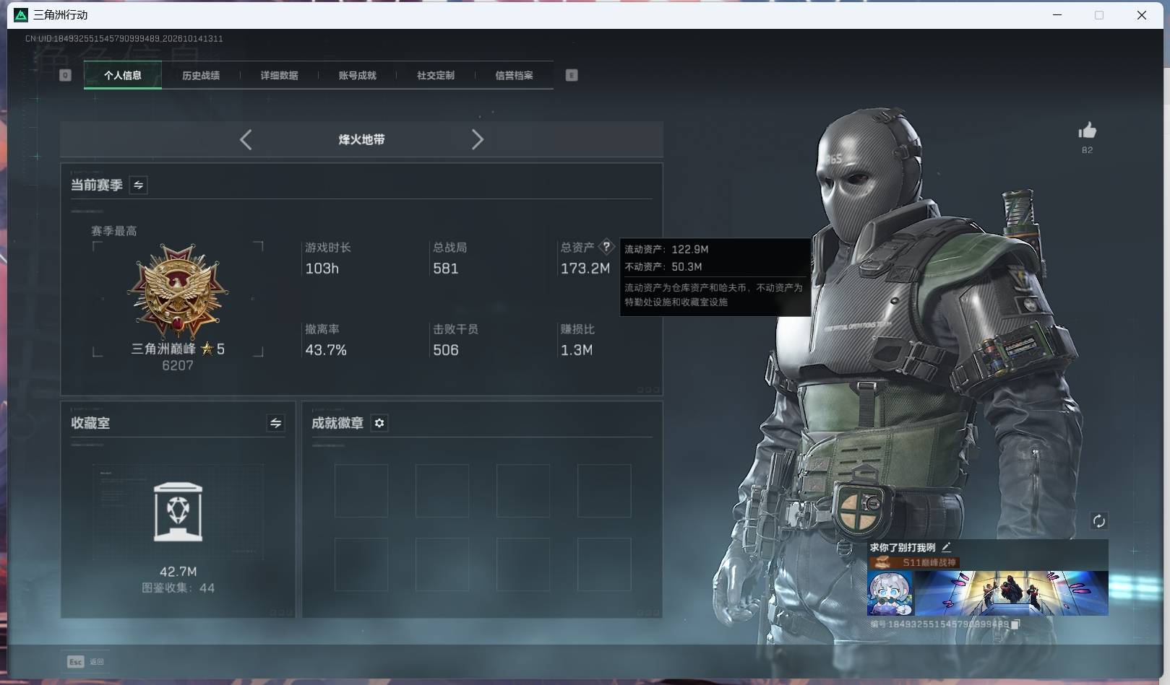Toggle the 收藏室 switch icon
Image resolution: width=1170 pixels, height=685 pixels.
[275, 423]
